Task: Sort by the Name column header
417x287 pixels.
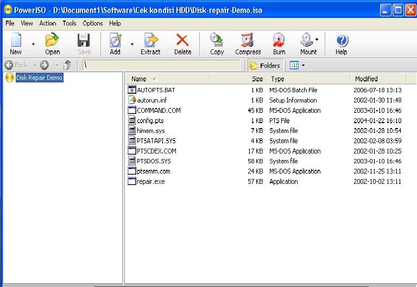Action: 167,79
